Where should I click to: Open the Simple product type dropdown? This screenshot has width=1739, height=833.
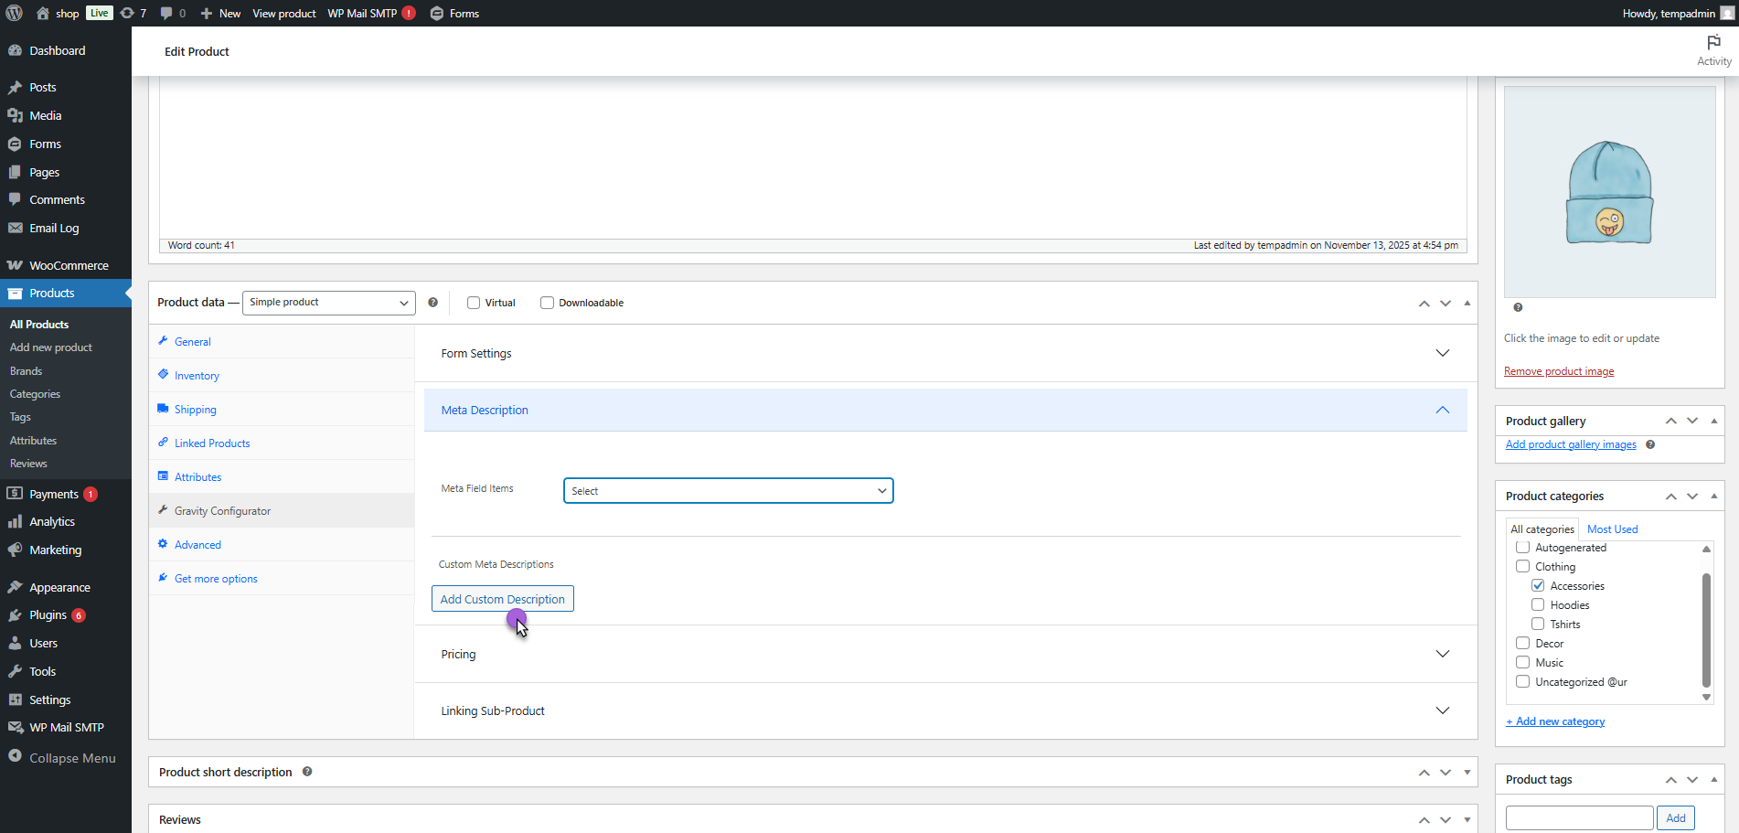328,303
